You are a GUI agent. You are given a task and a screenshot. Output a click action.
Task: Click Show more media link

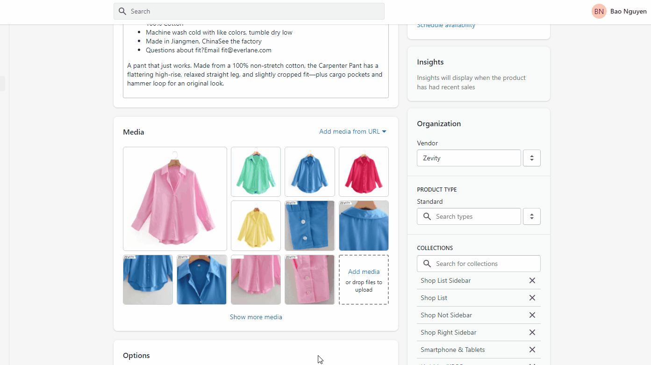pyautogui.click(x=256, y=317)
